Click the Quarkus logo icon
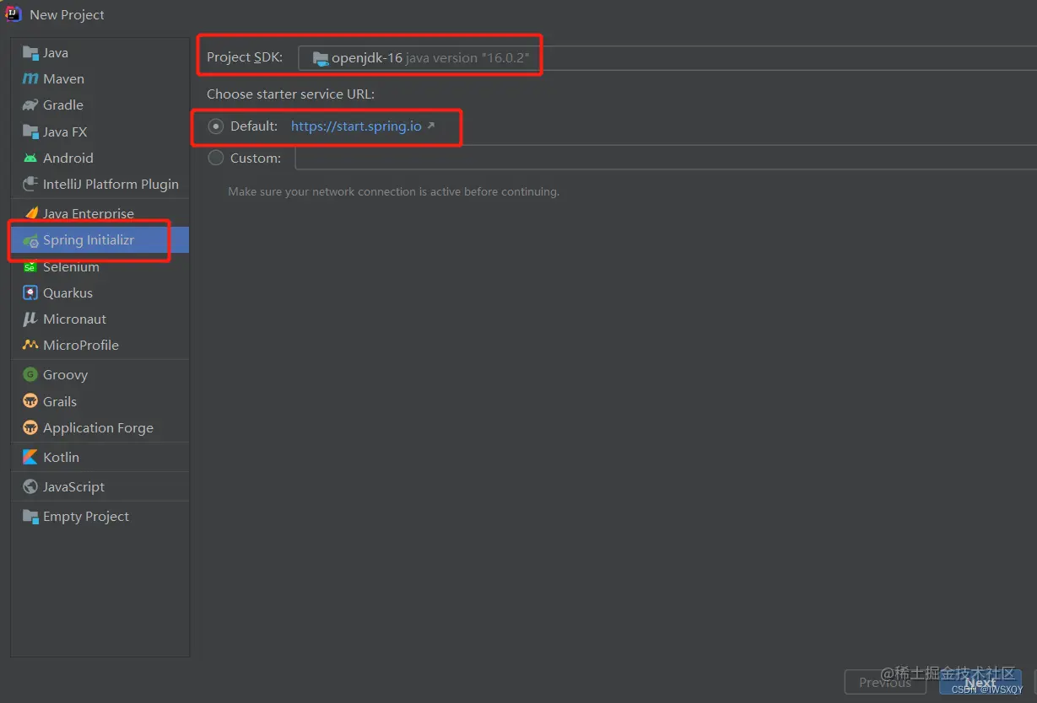 30,293
